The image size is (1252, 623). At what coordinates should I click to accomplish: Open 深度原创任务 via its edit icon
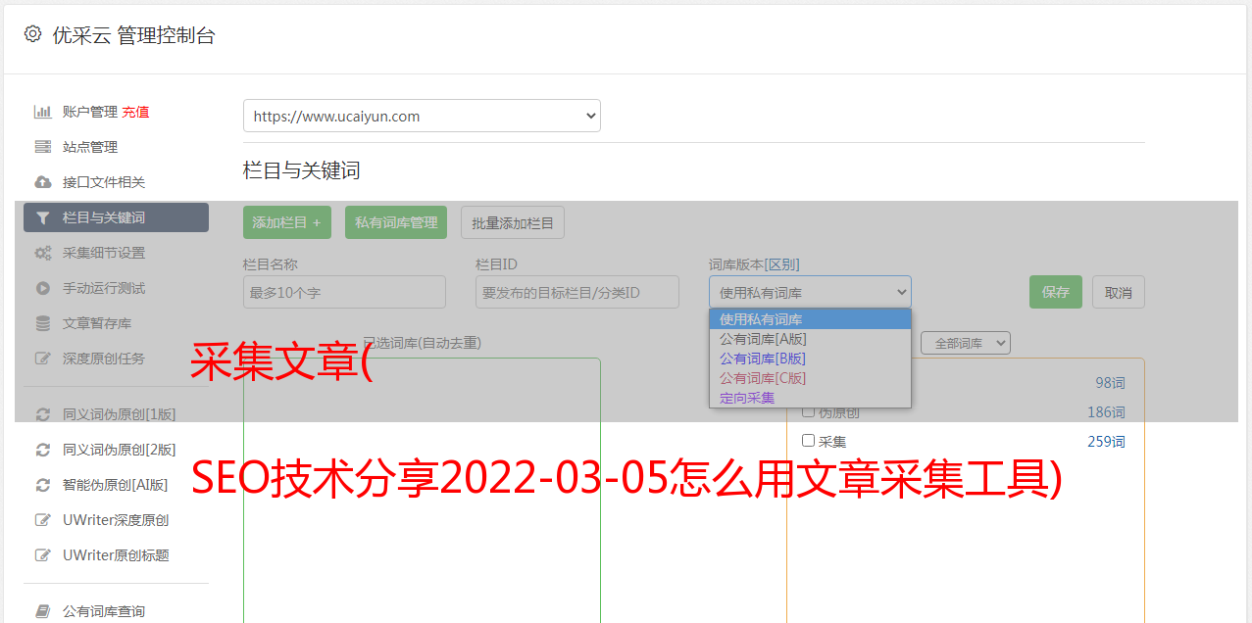pyautogui.click(x=42, y=359)
